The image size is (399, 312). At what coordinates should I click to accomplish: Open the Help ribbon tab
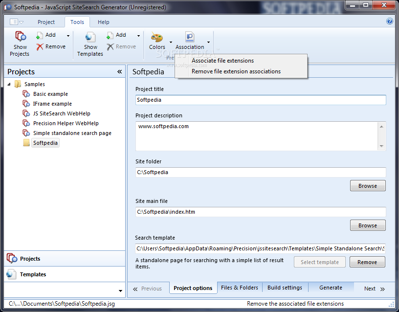pos(103,22)
